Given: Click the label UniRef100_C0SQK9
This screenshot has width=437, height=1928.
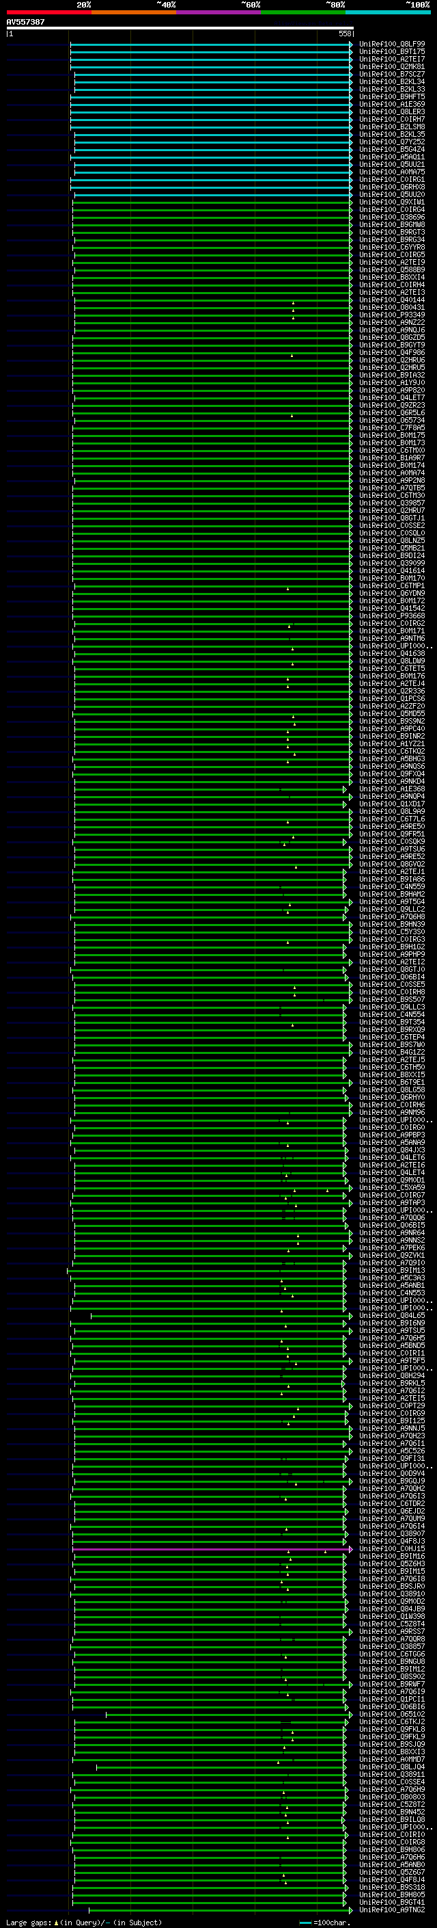Looking at the screenshot, I should coord(392,841).
